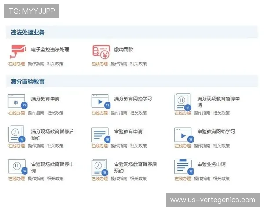Click 相关政策 under 满分教育申请
The height and width of the screenshot is (211, 264).
point(55,113)
